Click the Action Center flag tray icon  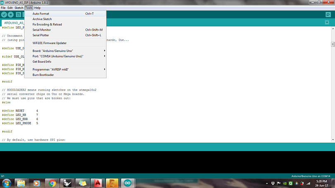(279, 183)
